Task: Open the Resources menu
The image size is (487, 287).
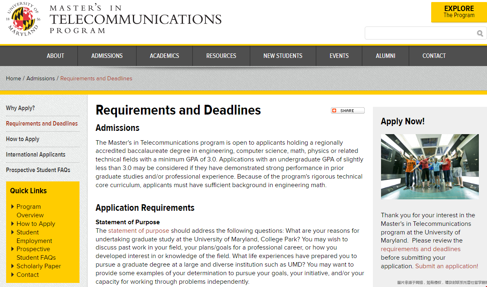Action: [x=221, y=56]
